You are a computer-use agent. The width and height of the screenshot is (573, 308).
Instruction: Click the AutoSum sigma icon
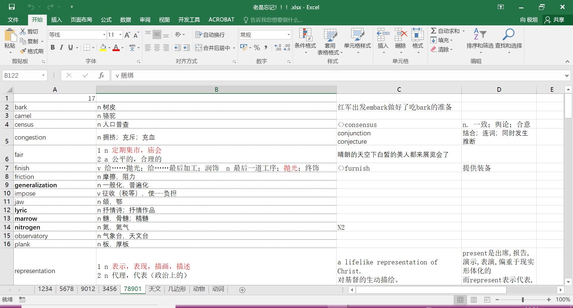pos(434,31)
